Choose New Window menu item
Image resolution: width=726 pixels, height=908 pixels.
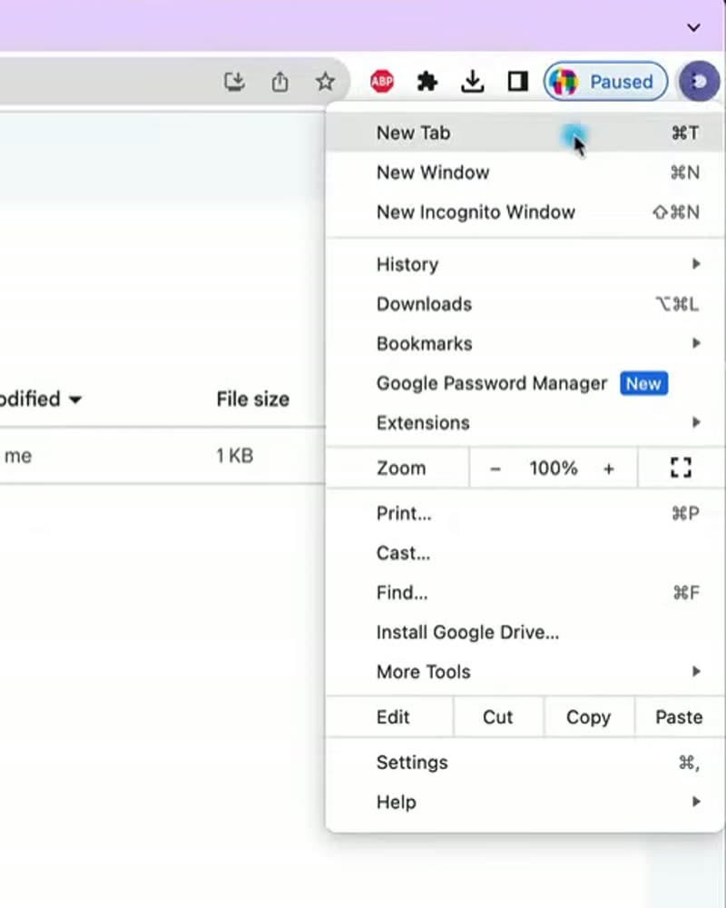pyautogui.click(x=525, y=173)
